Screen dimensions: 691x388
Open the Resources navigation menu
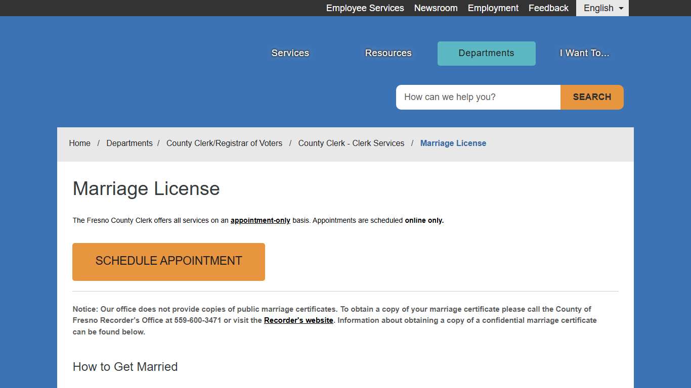(x=388, y=53)
